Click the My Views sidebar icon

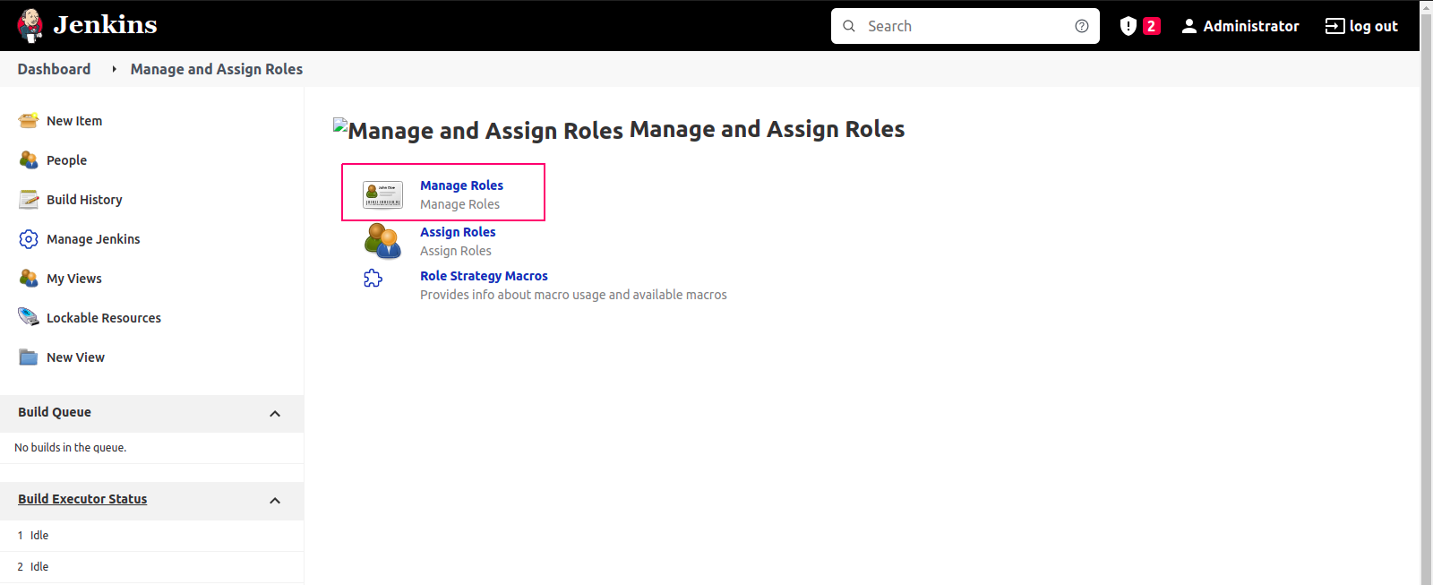(29, 279)
